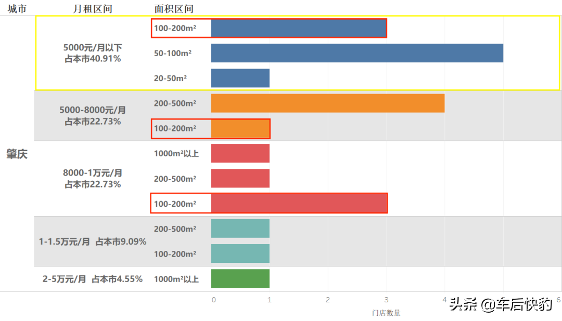Select the "50-100m²" area label
Viewport: 562px width, 321px height.
point(173,53)
